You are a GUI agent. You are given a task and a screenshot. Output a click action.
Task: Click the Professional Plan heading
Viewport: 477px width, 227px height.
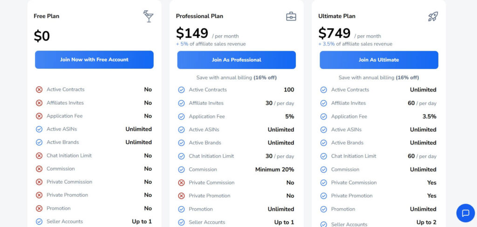coord(199,16)
